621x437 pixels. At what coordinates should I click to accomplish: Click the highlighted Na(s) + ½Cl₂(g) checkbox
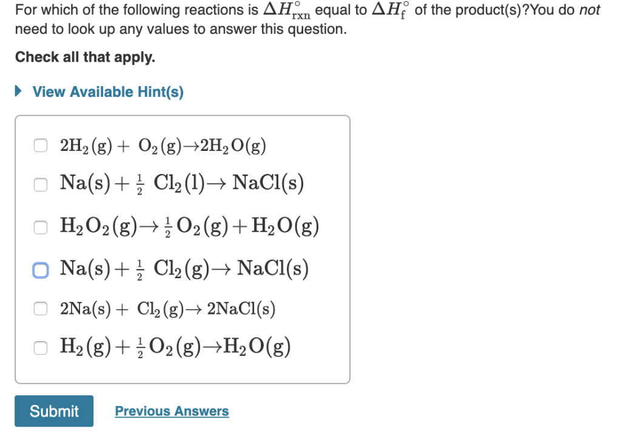pyautogui.click(x=40, y=269)
